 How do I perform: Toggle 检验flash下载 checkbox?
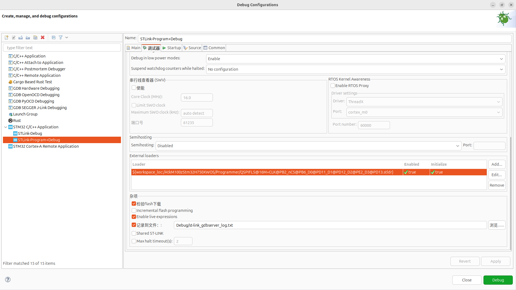click(134, 204)
